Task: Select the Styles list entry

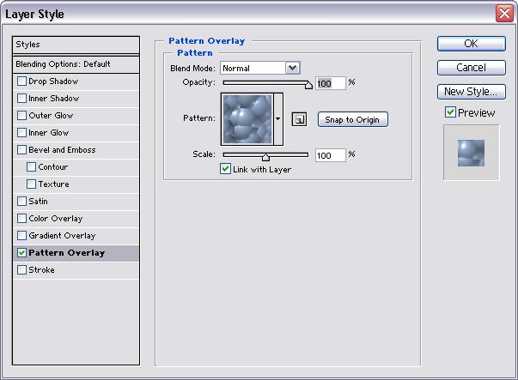Action: click(76, 45)
